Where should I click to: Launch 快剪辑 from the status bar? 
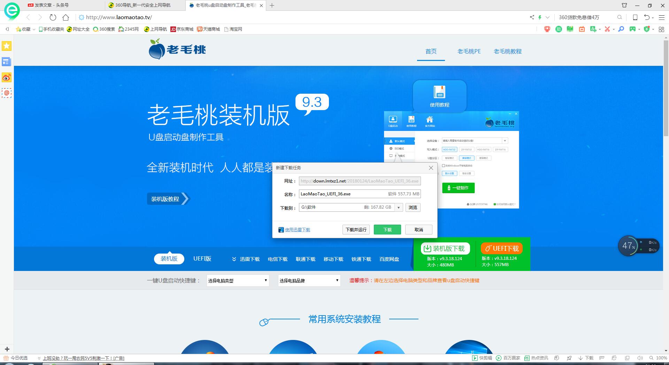point(485,358)
